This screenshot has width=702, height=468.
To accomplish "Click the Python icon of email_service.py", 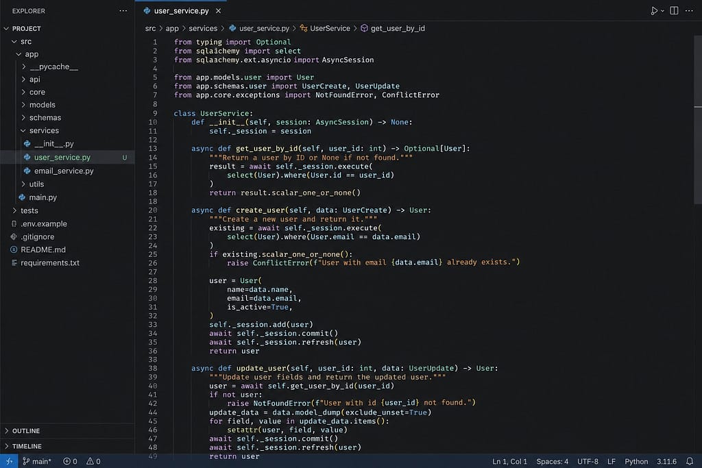I will pos(27,171).
